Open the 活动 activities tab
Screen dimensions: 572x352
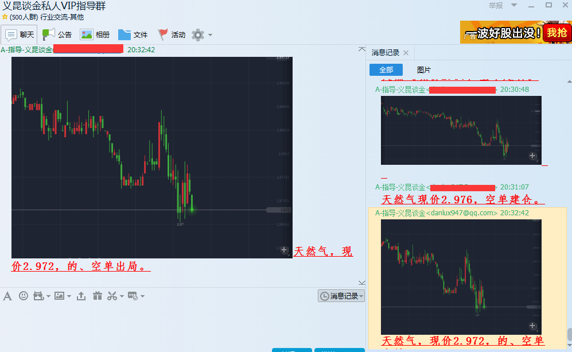pyautogui.click(x=172, y=34)
